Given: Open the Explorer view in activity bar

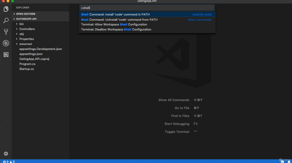Looking at the screenshot, I should [6, 9].
